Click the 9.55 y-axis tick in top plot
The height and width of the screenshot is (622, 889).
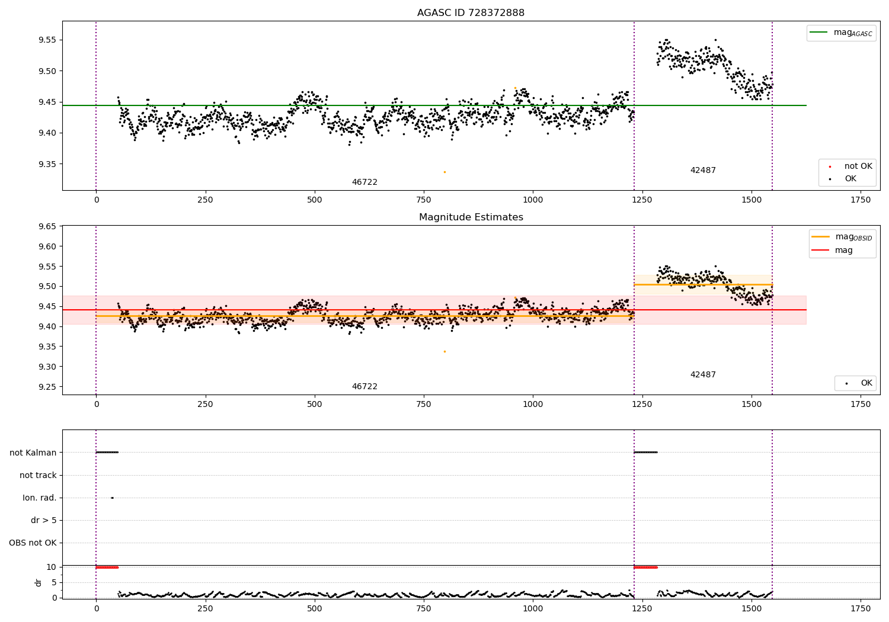pyautogui.click(x=47, y=40)
